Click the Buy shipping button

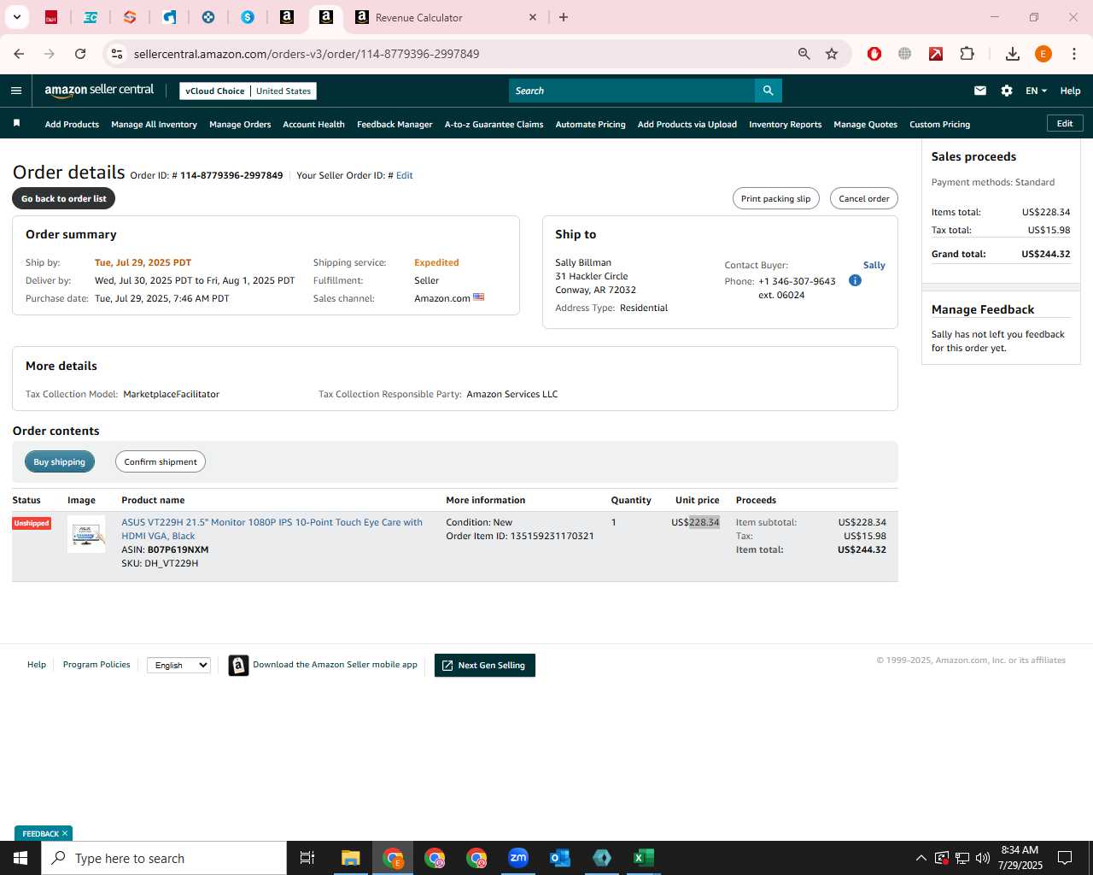click(x=60, y=461)
